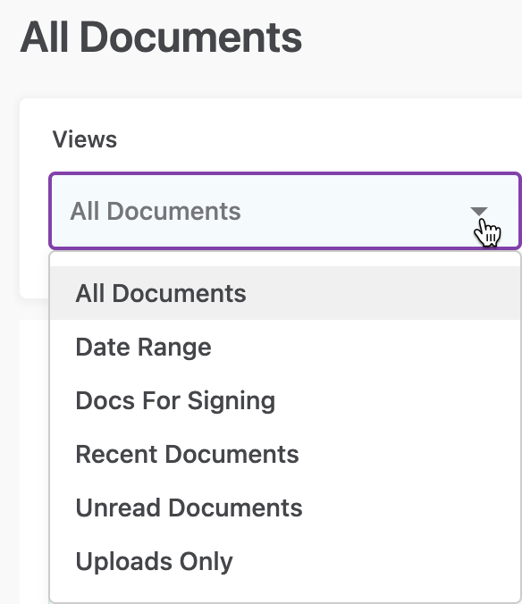Viewport: 522px width, 604px height.
Task: Select the Date Range view option
Action: point(285,347)
